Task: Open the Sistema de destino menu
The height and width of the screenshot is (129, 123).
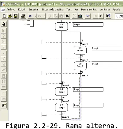Action: click(52, 10)
